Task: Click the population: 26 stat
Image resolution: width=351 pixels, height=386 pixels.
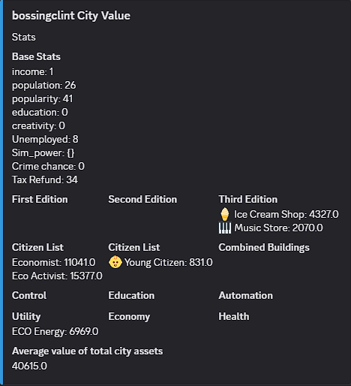Action: click(43, 86)
